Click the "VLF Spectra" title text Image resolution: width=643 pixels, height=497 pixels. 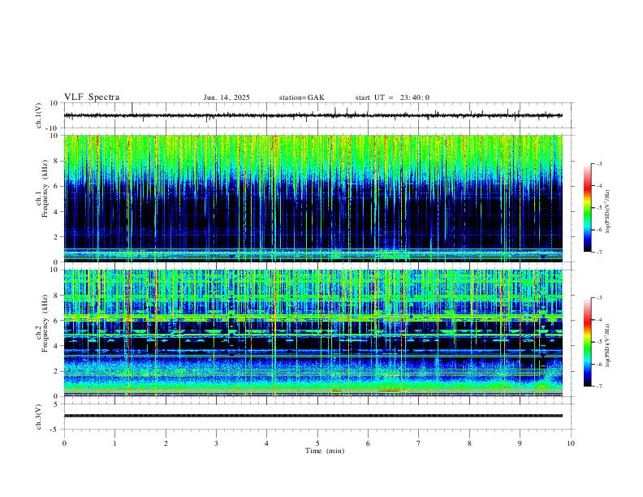tap(92, 97)
